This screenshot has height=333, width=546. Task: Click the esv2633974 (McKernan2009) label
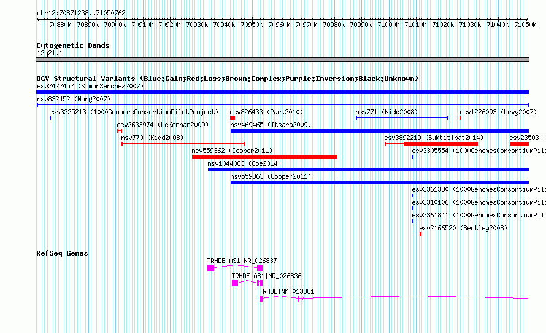163,125
